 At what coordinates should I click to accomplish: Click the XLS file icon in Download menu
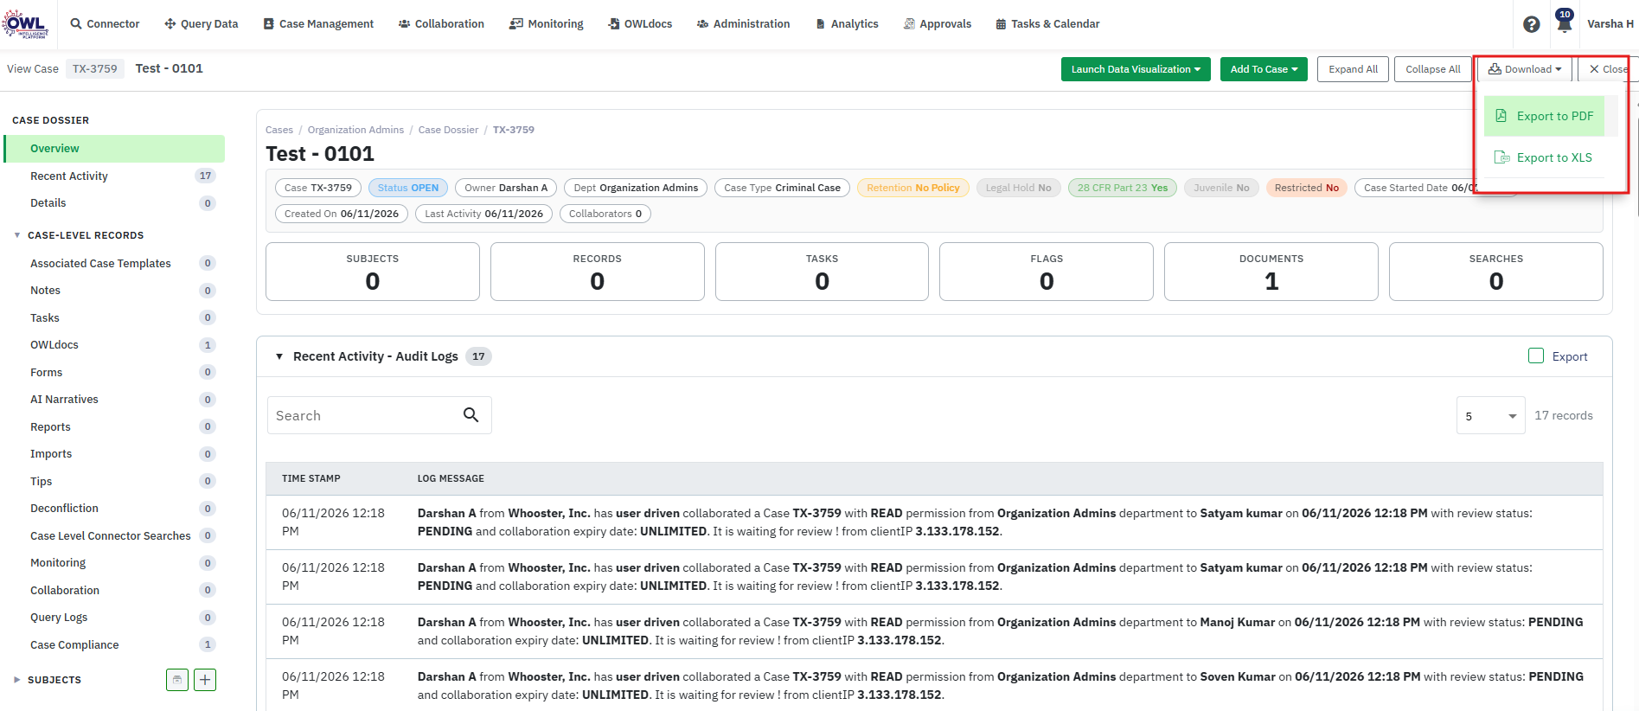coord(1501,157)
